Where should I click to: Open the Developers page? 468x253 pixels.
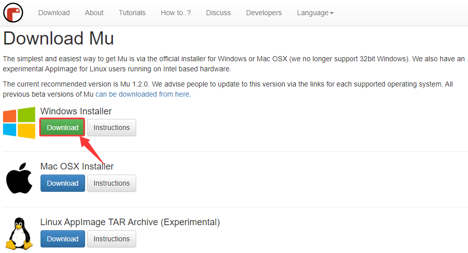(264, 13)
